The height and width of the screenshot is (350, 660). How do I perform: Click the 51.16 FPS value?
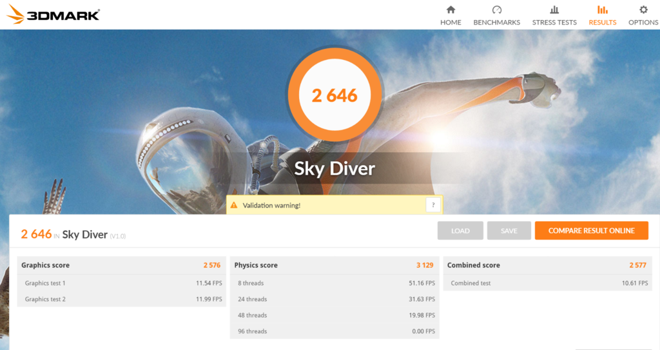click(422, 283)
